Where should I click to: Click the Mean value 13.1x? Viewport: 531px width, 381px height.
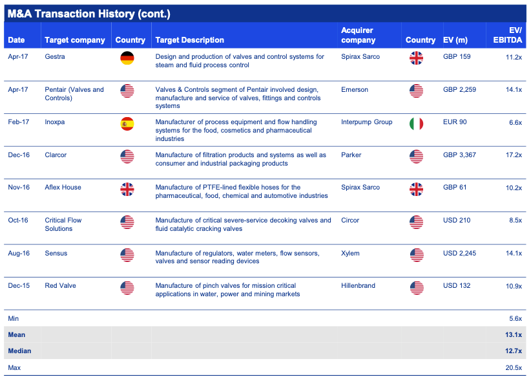(514, 335)
